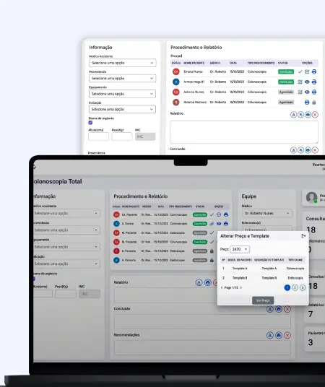This screenshot has height=387, width=325.
Task: Click the red X icon beside Conclusão in the upper panel
Action: 315,149
